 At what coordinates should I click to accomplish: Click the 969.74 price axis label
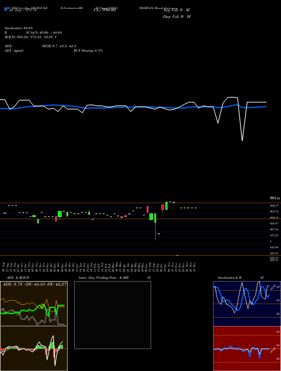(274, 211)
